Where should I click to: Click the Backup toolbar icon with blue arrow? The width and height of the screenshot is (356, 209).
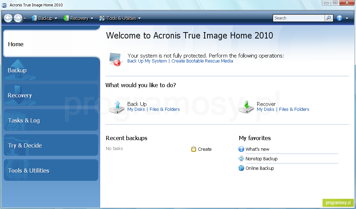34,18
